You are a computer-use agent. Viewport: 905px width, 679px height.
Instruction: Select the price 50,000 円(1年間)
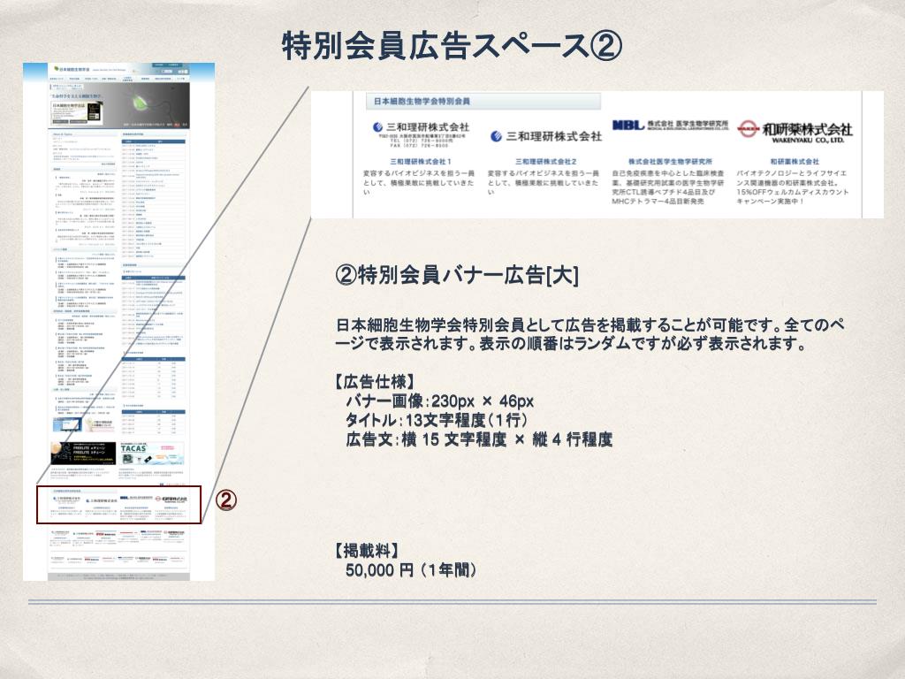pos(411,570)
